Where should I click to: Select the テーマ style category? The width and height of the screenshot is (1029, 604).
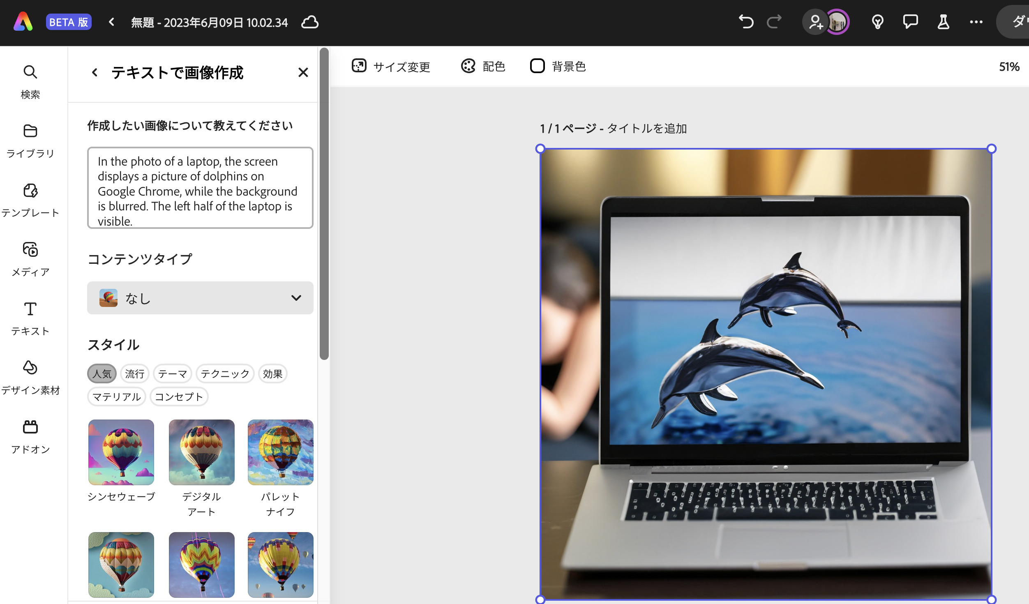point(173,374)
